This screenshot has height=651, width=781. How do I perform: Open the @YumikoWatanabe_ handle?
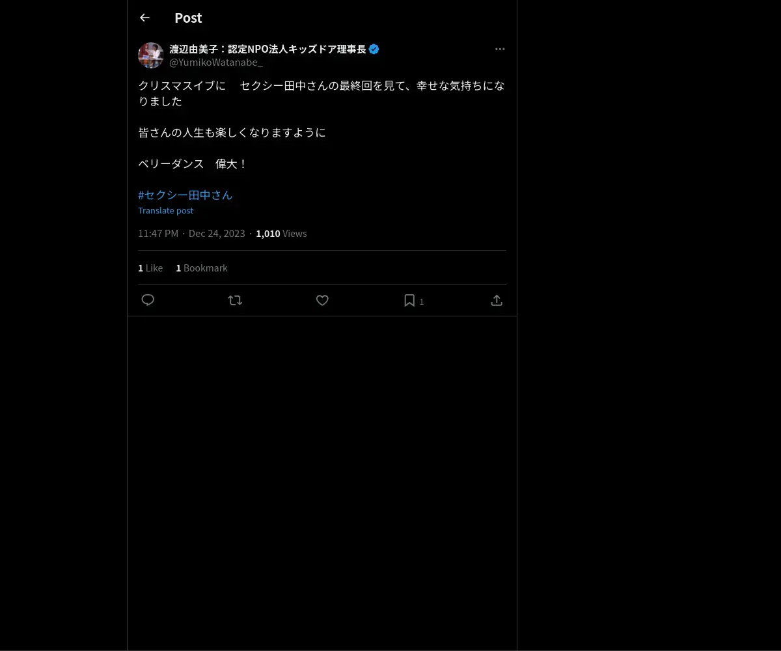pos(216,62)
